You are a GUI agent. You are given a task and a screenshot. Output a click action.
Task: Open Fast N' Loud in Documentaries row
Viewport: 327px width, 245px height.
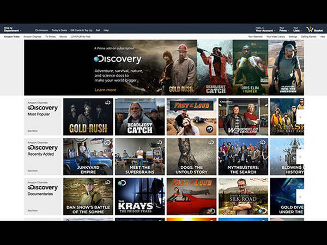tap(191, 197)
